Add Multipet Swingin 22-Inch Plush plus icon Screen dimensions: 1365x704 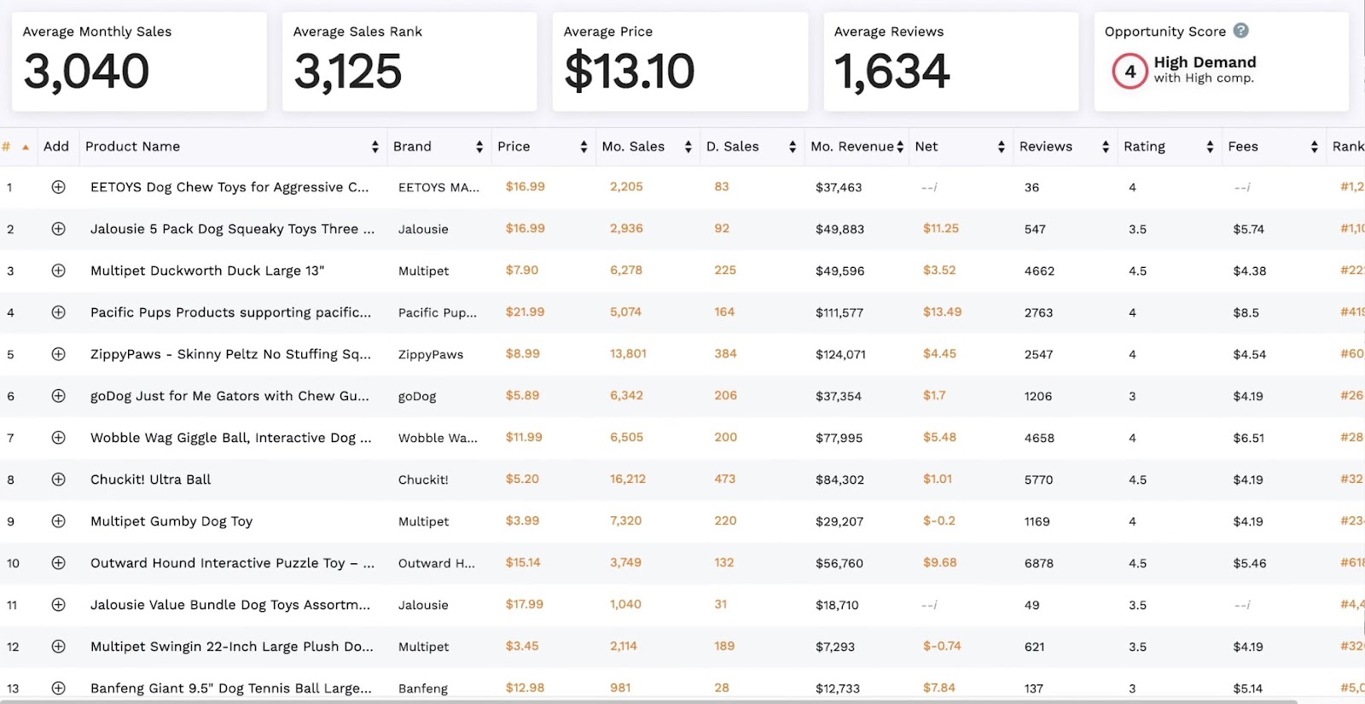tap(58, 647)
